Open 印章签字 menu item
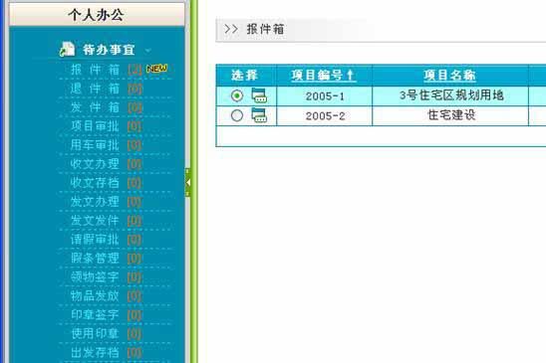The image size is (546, 363). coord(95,314)
